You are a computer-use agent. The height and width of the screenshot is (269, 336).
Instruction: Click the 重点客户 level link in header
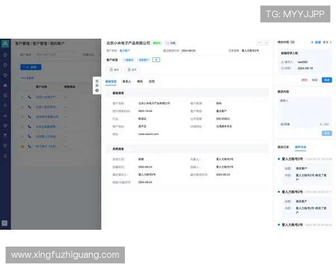click(124, 50)
